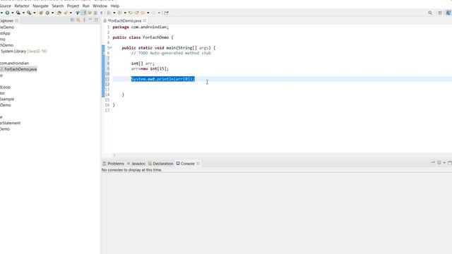Open the Navigate menu
This screenshot has width=452, height=254.
tap(40, 6)
